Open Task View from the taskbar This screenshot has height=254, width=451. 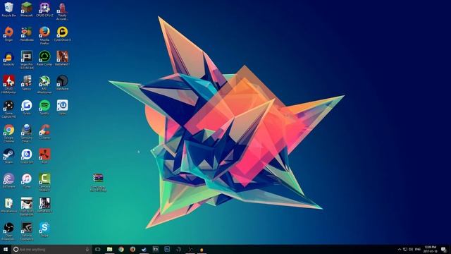pyautogui.click(x=98, y=249)
